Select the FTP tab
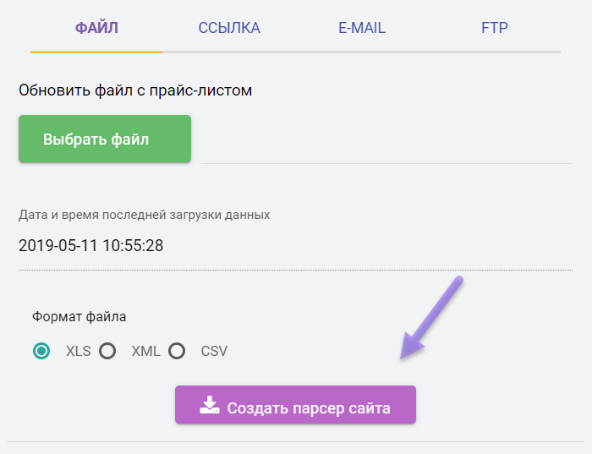This screenshot has width=592, height=454. click(495, 28)
